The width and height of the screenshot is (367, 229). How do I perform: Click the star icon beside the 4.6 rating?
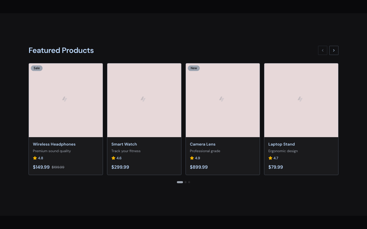(113, 158)
